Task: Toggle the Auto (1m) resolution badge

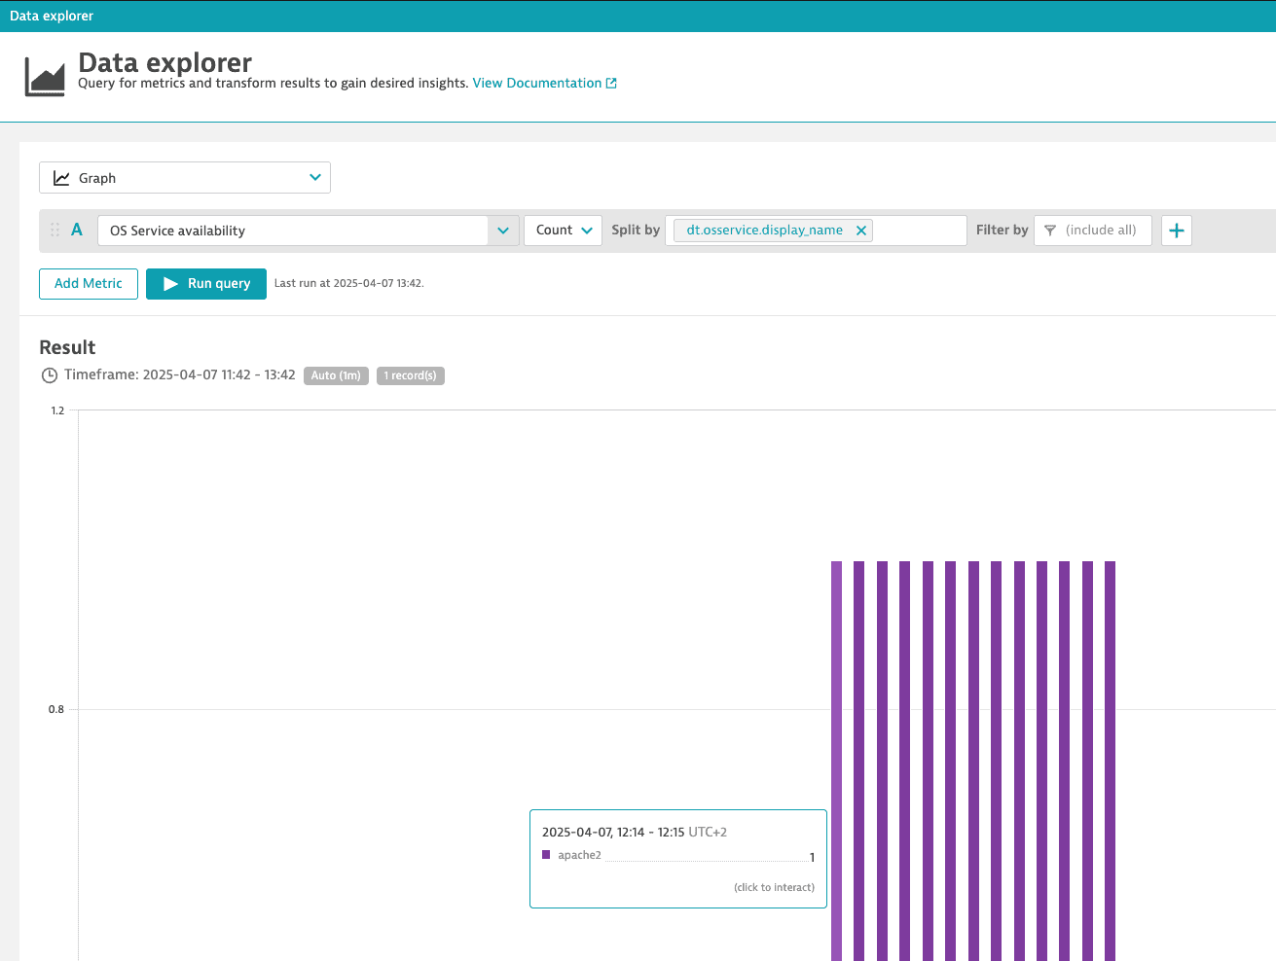Action: coord(336,375)
